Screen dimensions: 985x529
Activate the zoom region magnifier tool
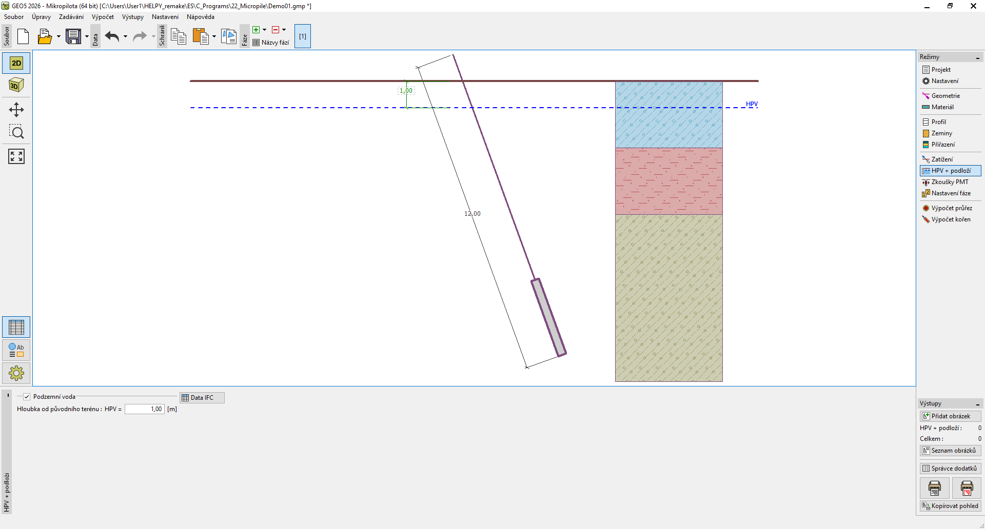click(x=16, y=132)
